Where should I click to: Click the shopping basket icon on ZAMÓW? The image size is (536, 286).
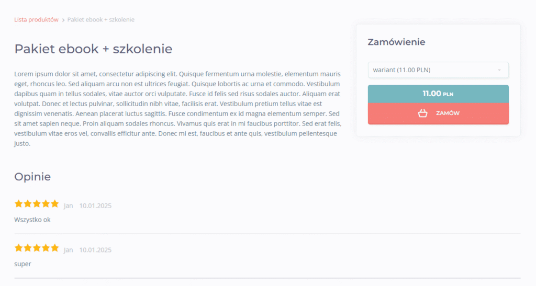(423, 113)
